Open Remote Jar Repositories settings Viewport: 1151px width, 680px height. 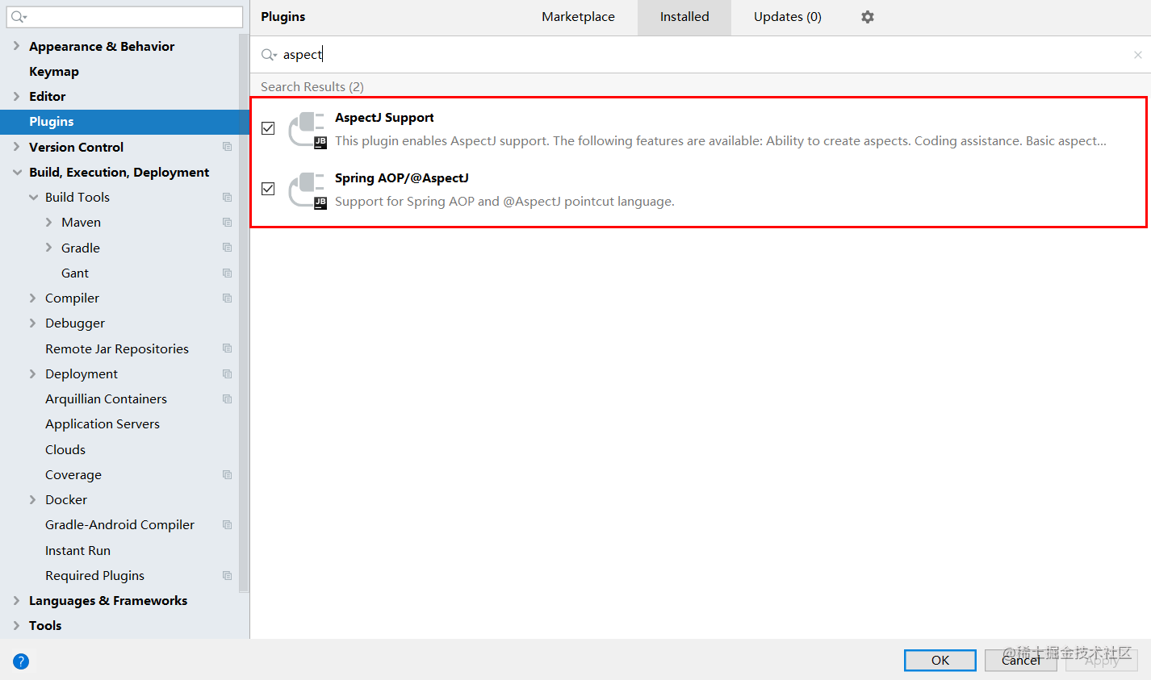click(x=117, y=349)
